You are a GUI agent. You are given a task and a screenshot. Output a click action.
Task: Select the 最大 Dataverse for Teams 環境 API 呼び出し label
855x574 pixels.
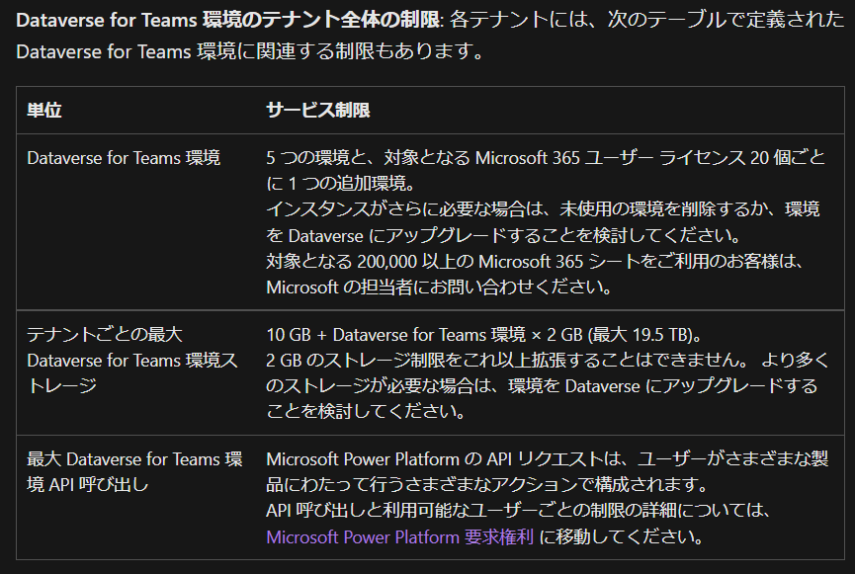coord(134,471)
